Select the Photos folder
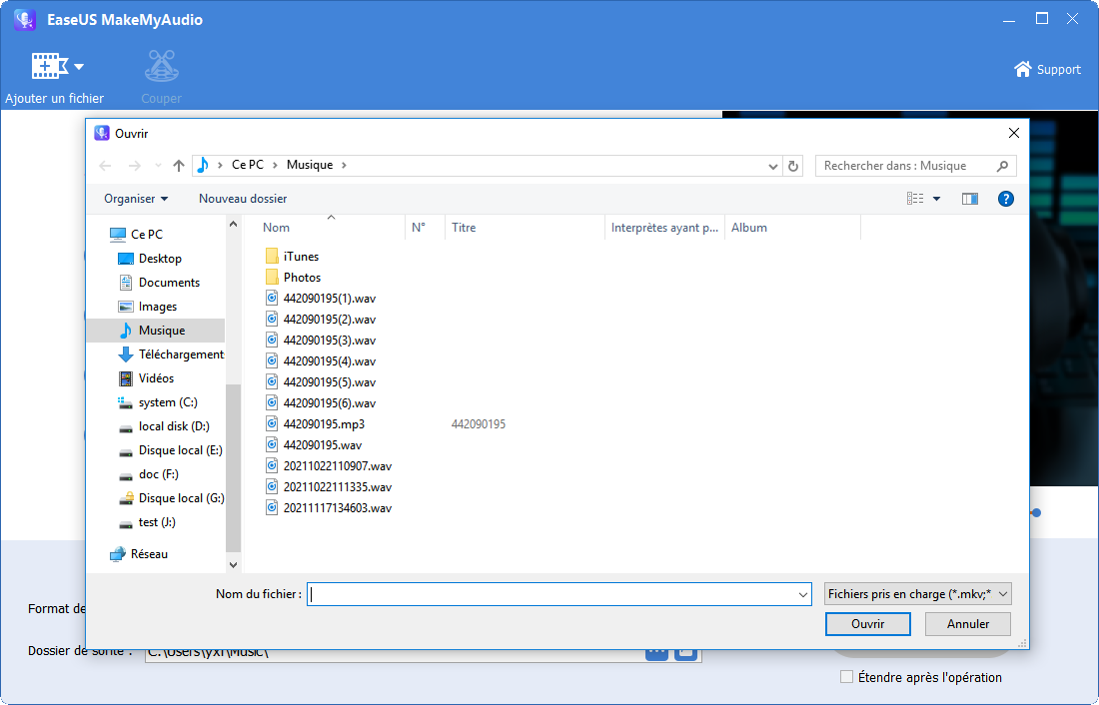The image size is (1099, 705). 293,278
